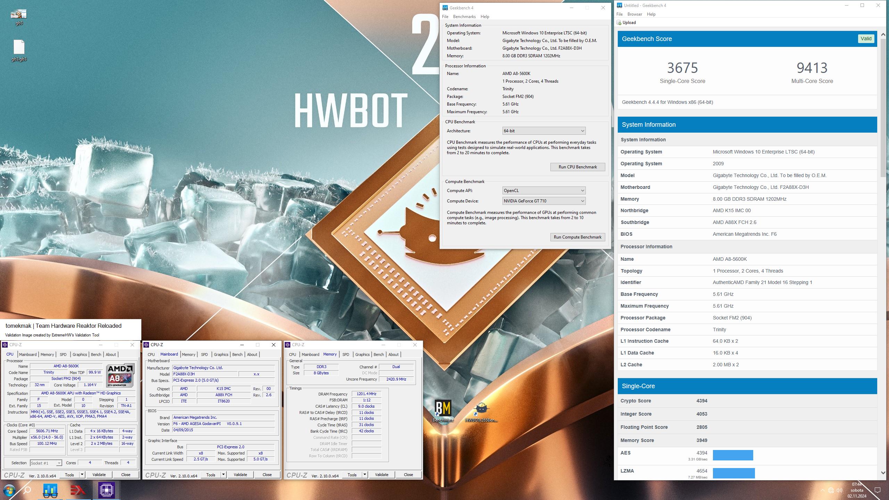
Task: Open the network tray icon
Action: 831,490
